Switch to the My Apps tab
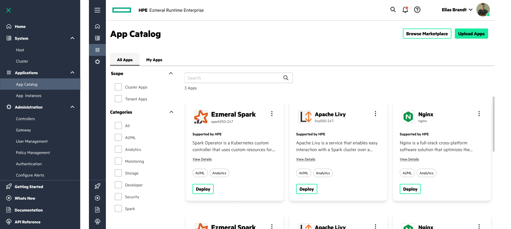The width and height of the screenshot is (511, 229). click(x=154, y=60)
